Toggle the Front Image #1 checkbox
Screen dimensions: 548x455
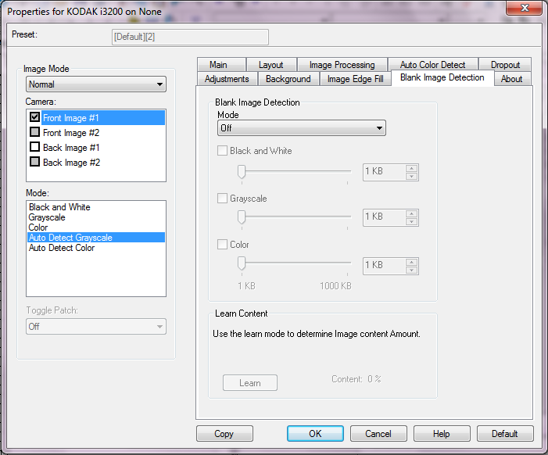34,117
